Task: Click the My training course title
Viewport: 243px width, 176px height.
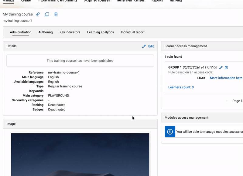Action: 18,14
